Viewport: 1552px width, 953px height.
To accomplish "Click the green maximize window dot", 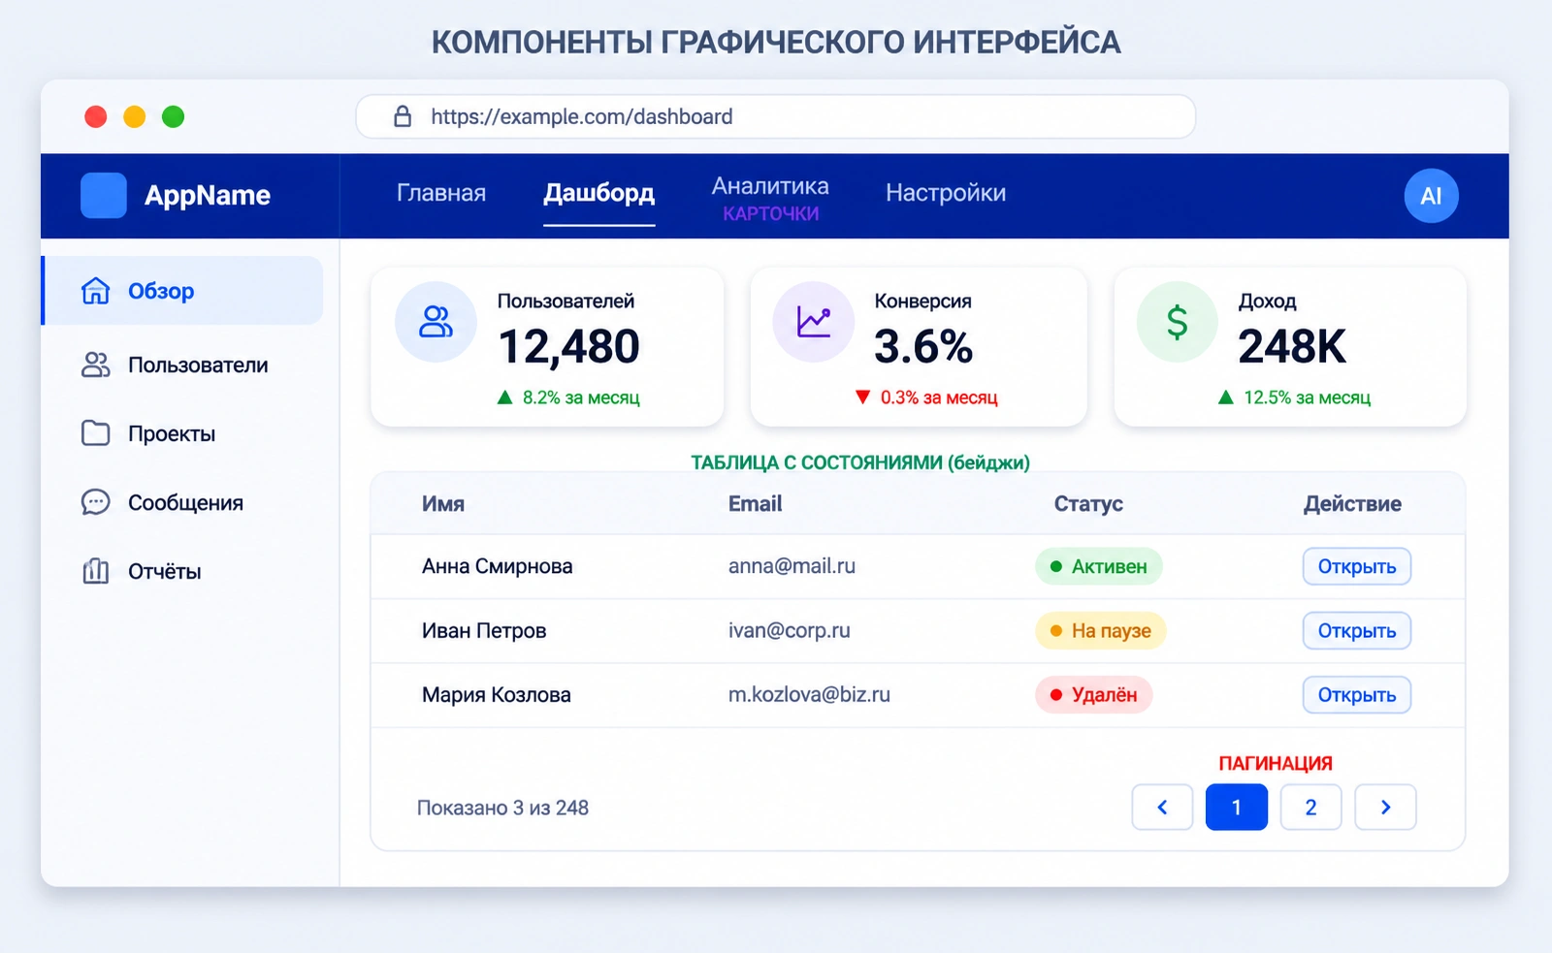I will pos(174,116).
